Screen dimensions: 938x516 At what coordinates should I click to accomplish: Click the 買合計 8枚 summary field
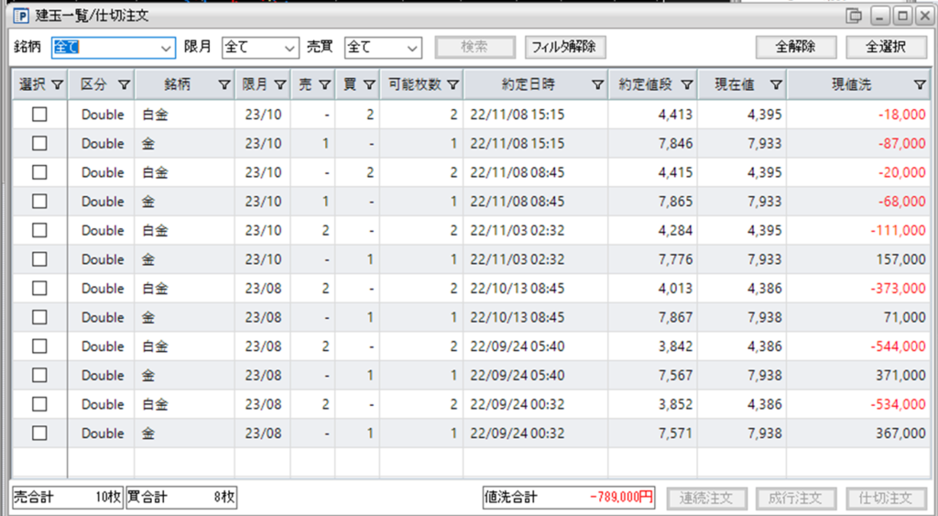[x=181, y=498]
